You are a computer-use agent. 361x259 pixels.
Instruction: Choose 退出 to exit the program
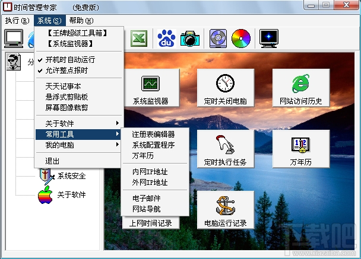[79, 161]
